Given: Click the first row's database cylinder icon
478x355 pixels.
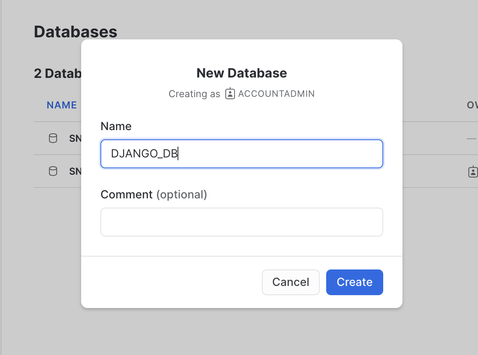Looking at the screenshot, I should click(53, 139).
